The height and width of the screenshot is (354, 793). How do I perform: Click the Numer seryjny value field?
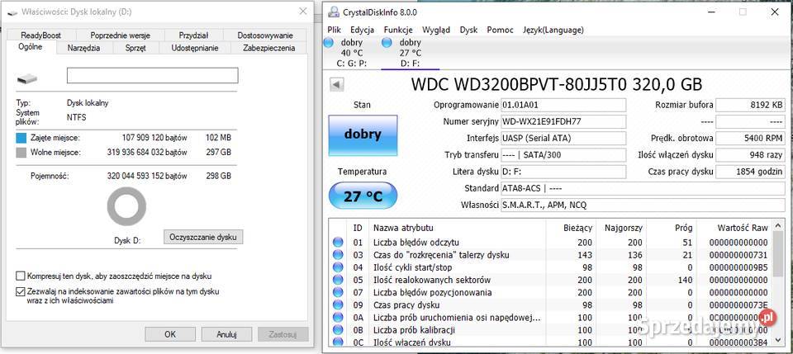[x=563, y=121]
